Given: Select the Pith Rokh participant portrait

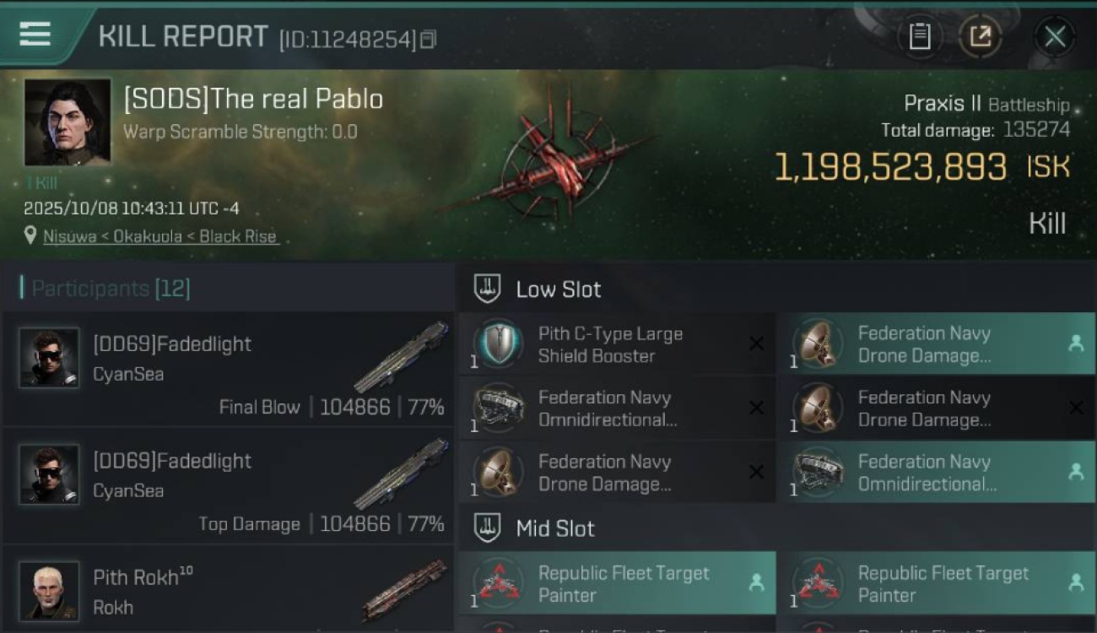Looking at the screenshot, I should tap(49, 591).
